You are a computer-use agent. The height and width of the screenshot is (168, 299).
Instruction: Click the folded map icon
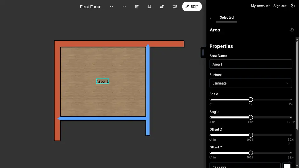pos(175,7)
